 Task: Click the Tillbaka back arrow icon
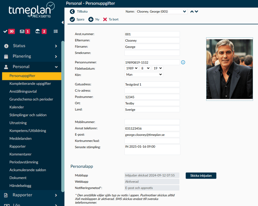72,12
